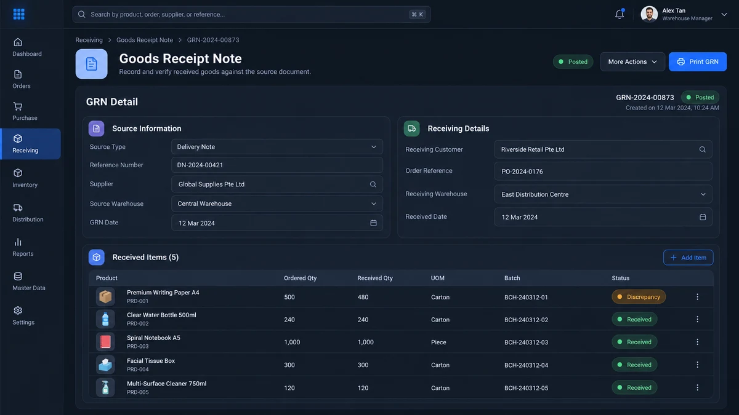Click the Product column header

point(107,278)
